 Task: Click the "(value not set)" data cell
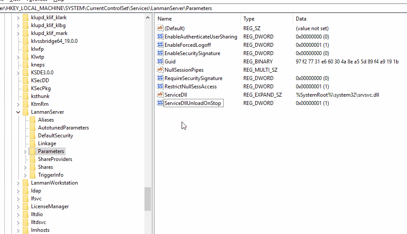(x=312, y=28)
